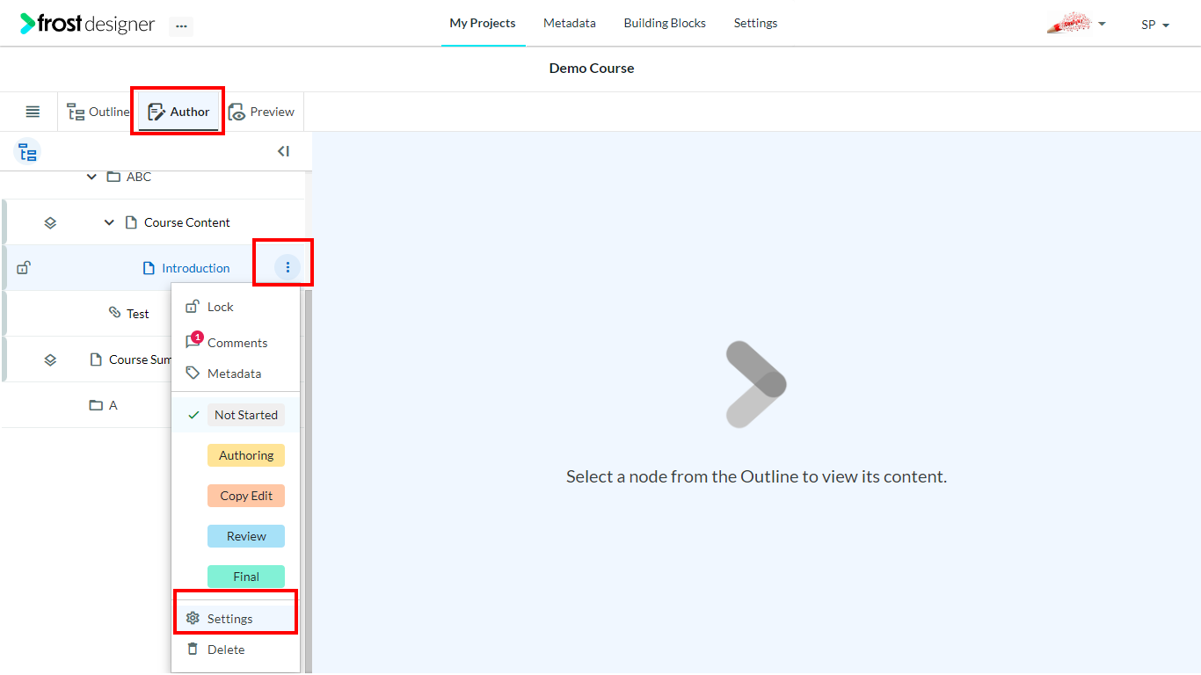Collapse the ABC folder chevron
1201x675 pixels.
click(91, 177)
